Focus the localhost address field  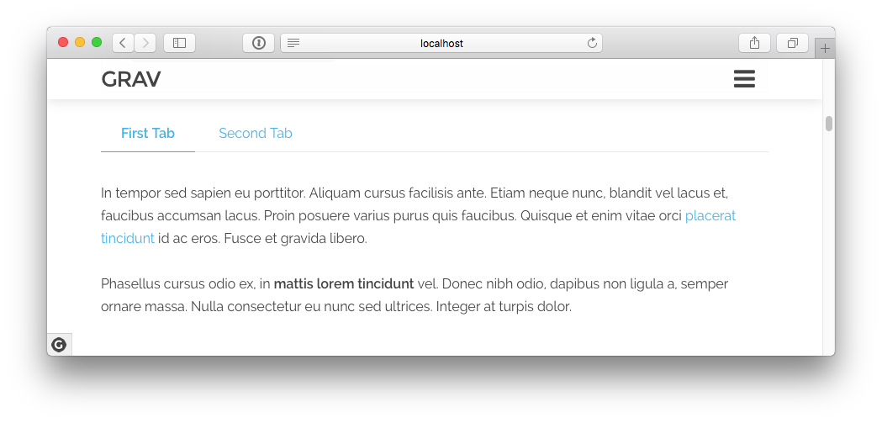[441, 43]
